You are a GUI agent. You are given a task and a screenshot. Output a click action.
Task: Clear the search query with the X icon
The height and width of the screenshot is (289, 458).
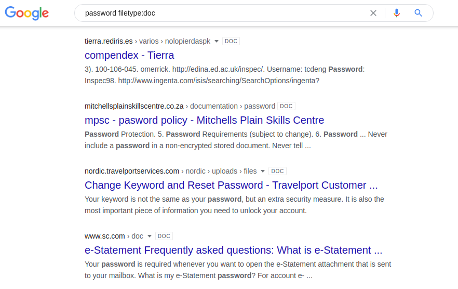pos(373,13)
